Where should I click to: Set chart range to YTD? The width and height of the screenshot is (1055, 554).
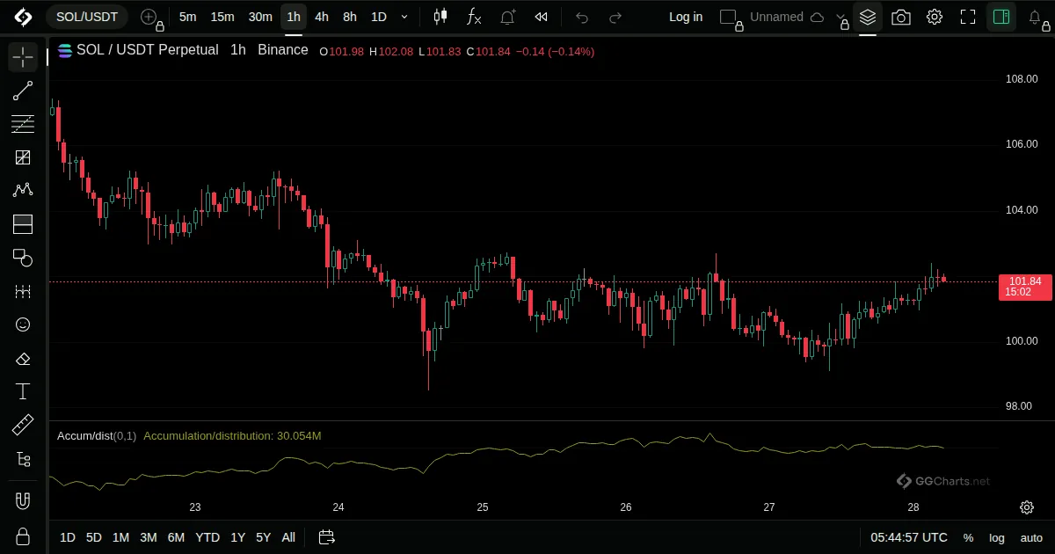207,537
